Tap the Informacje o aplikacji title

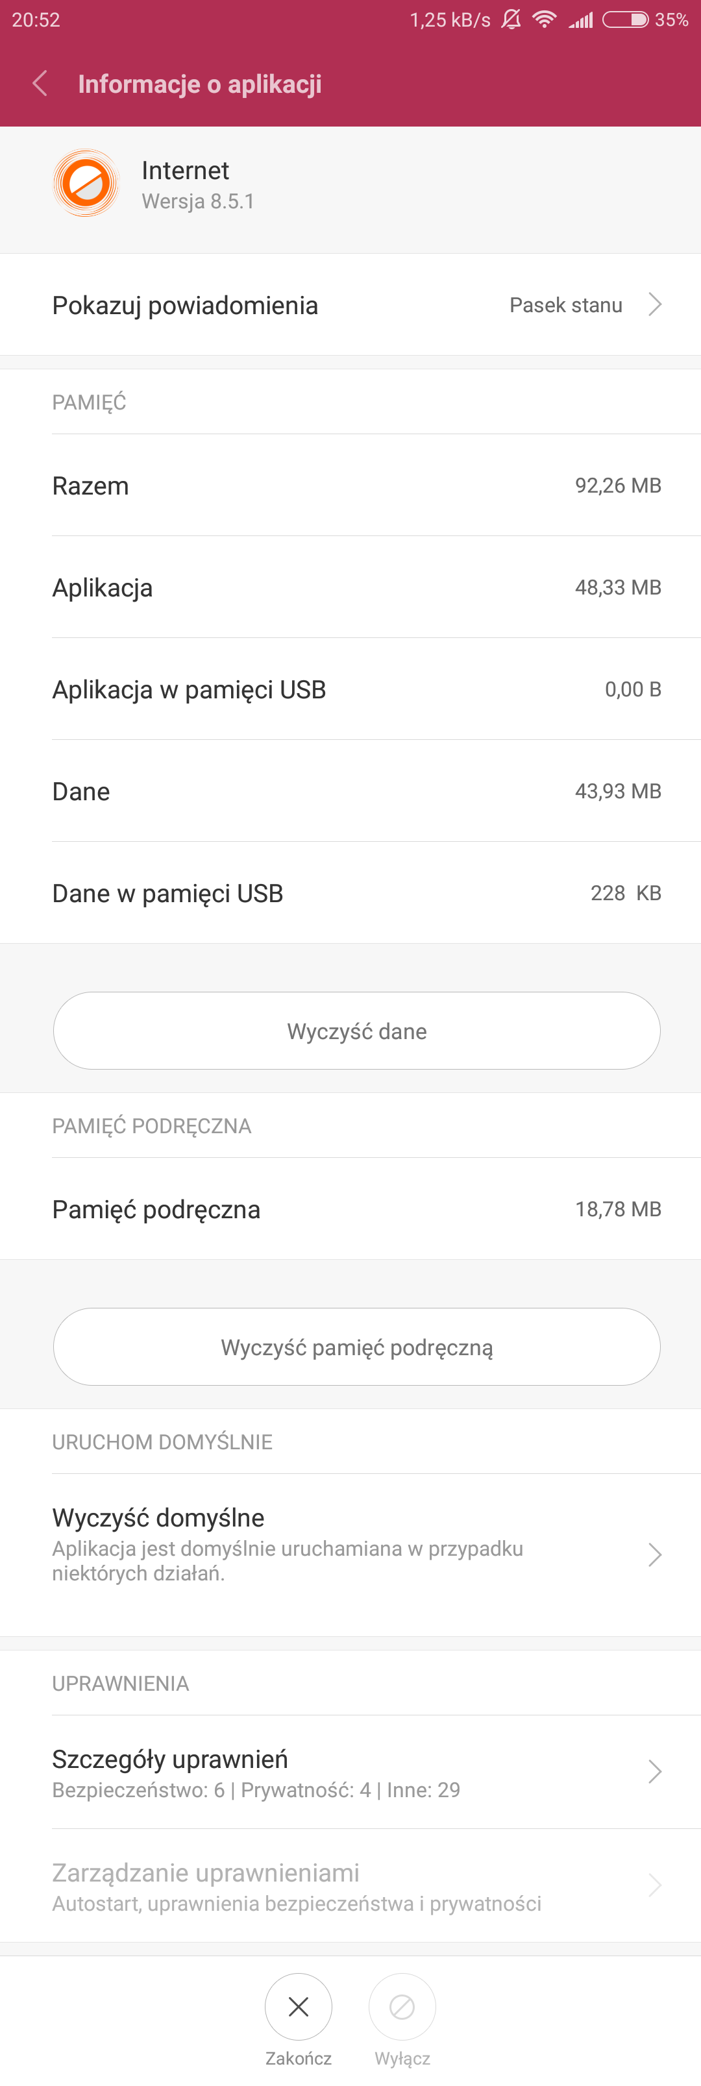pos(199,84)
